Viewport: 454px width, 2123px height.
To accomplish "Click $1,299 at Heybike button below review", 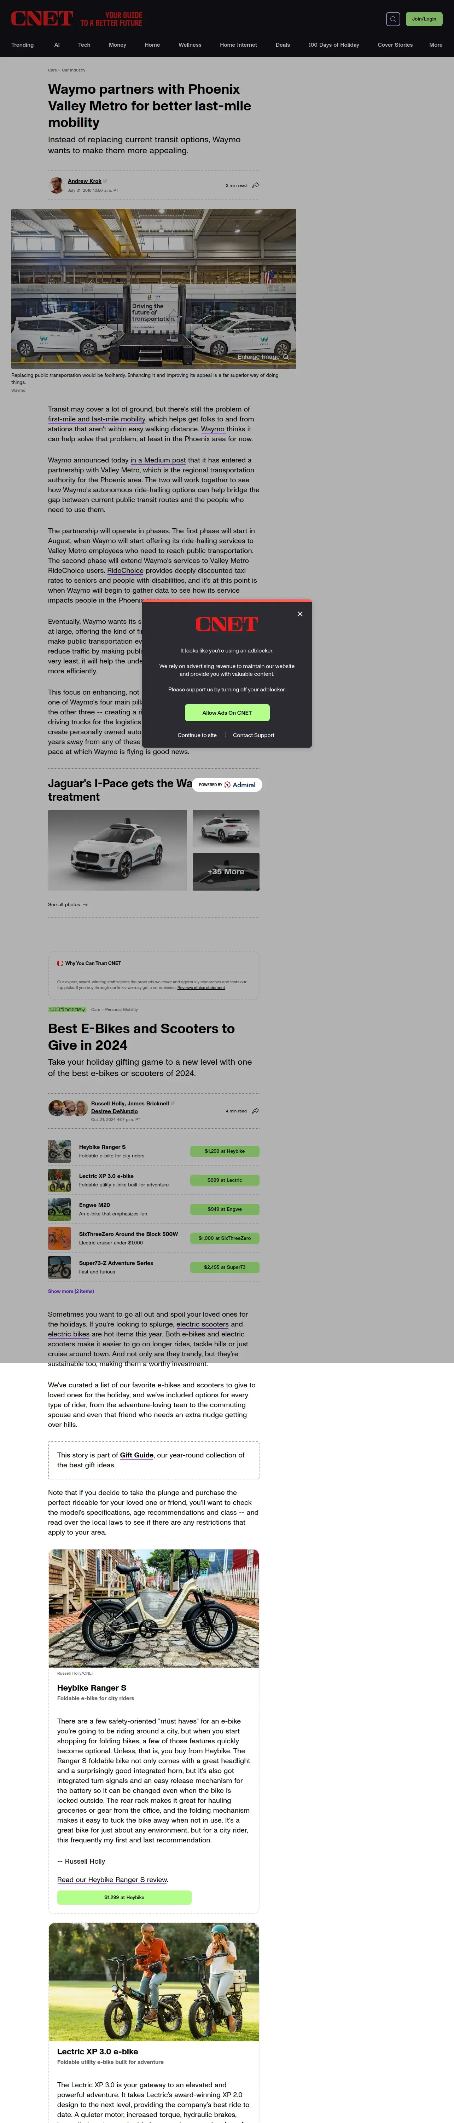I will [x=124, y=1897].
